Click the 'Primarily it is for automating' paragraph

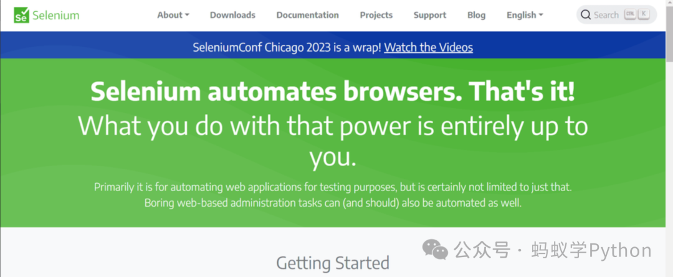tap(333, 195)
